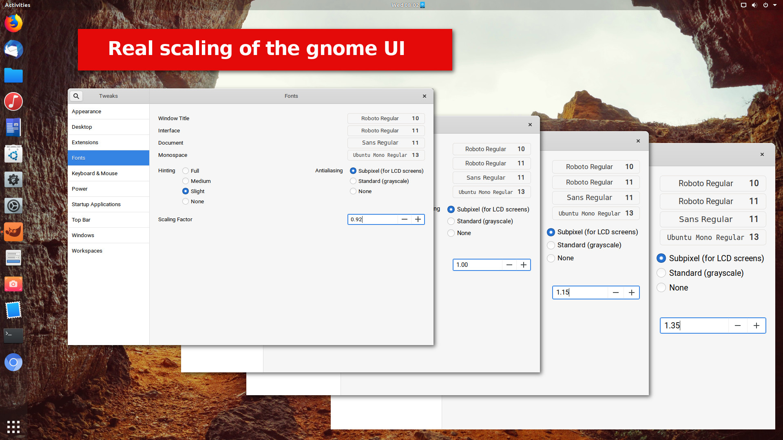Viewport: 783px width, 440px height.
Task: Select Fonts section in Tweaks sidebar
Action: [108, 158]
